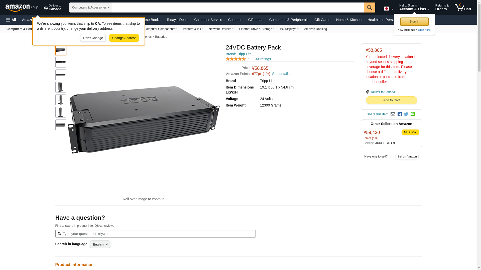Expand the Japan flag language selector
Screen dimensions: 481x270
[x=388, y=9]
